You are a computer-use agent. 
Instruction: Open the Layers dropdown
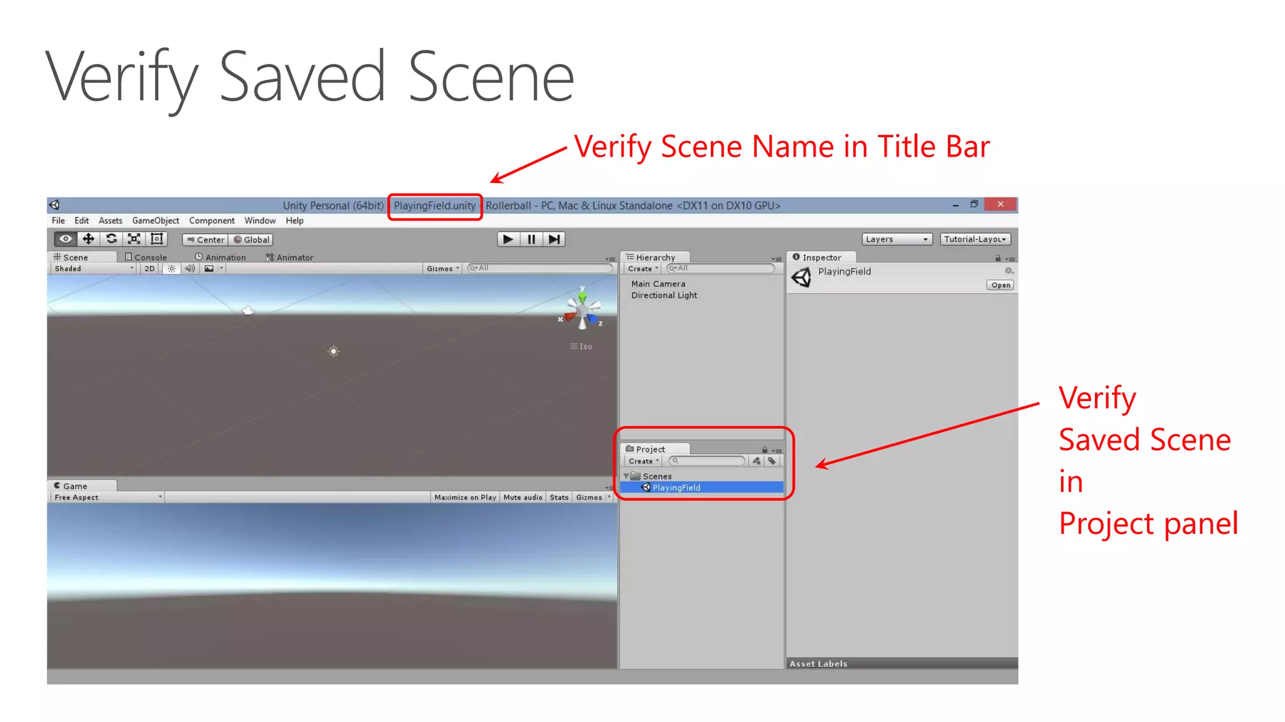coord(897,239)
